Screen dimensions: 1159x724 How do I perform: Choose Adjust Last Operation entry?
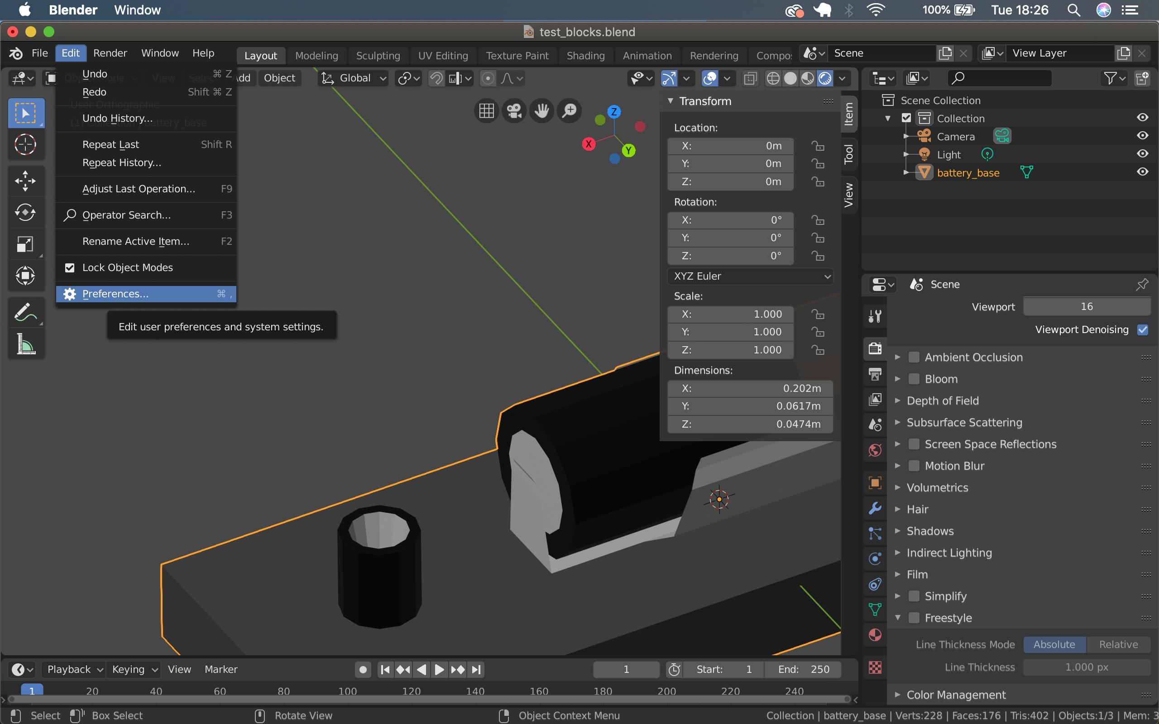pyautogui.click(x=146, y=189)
